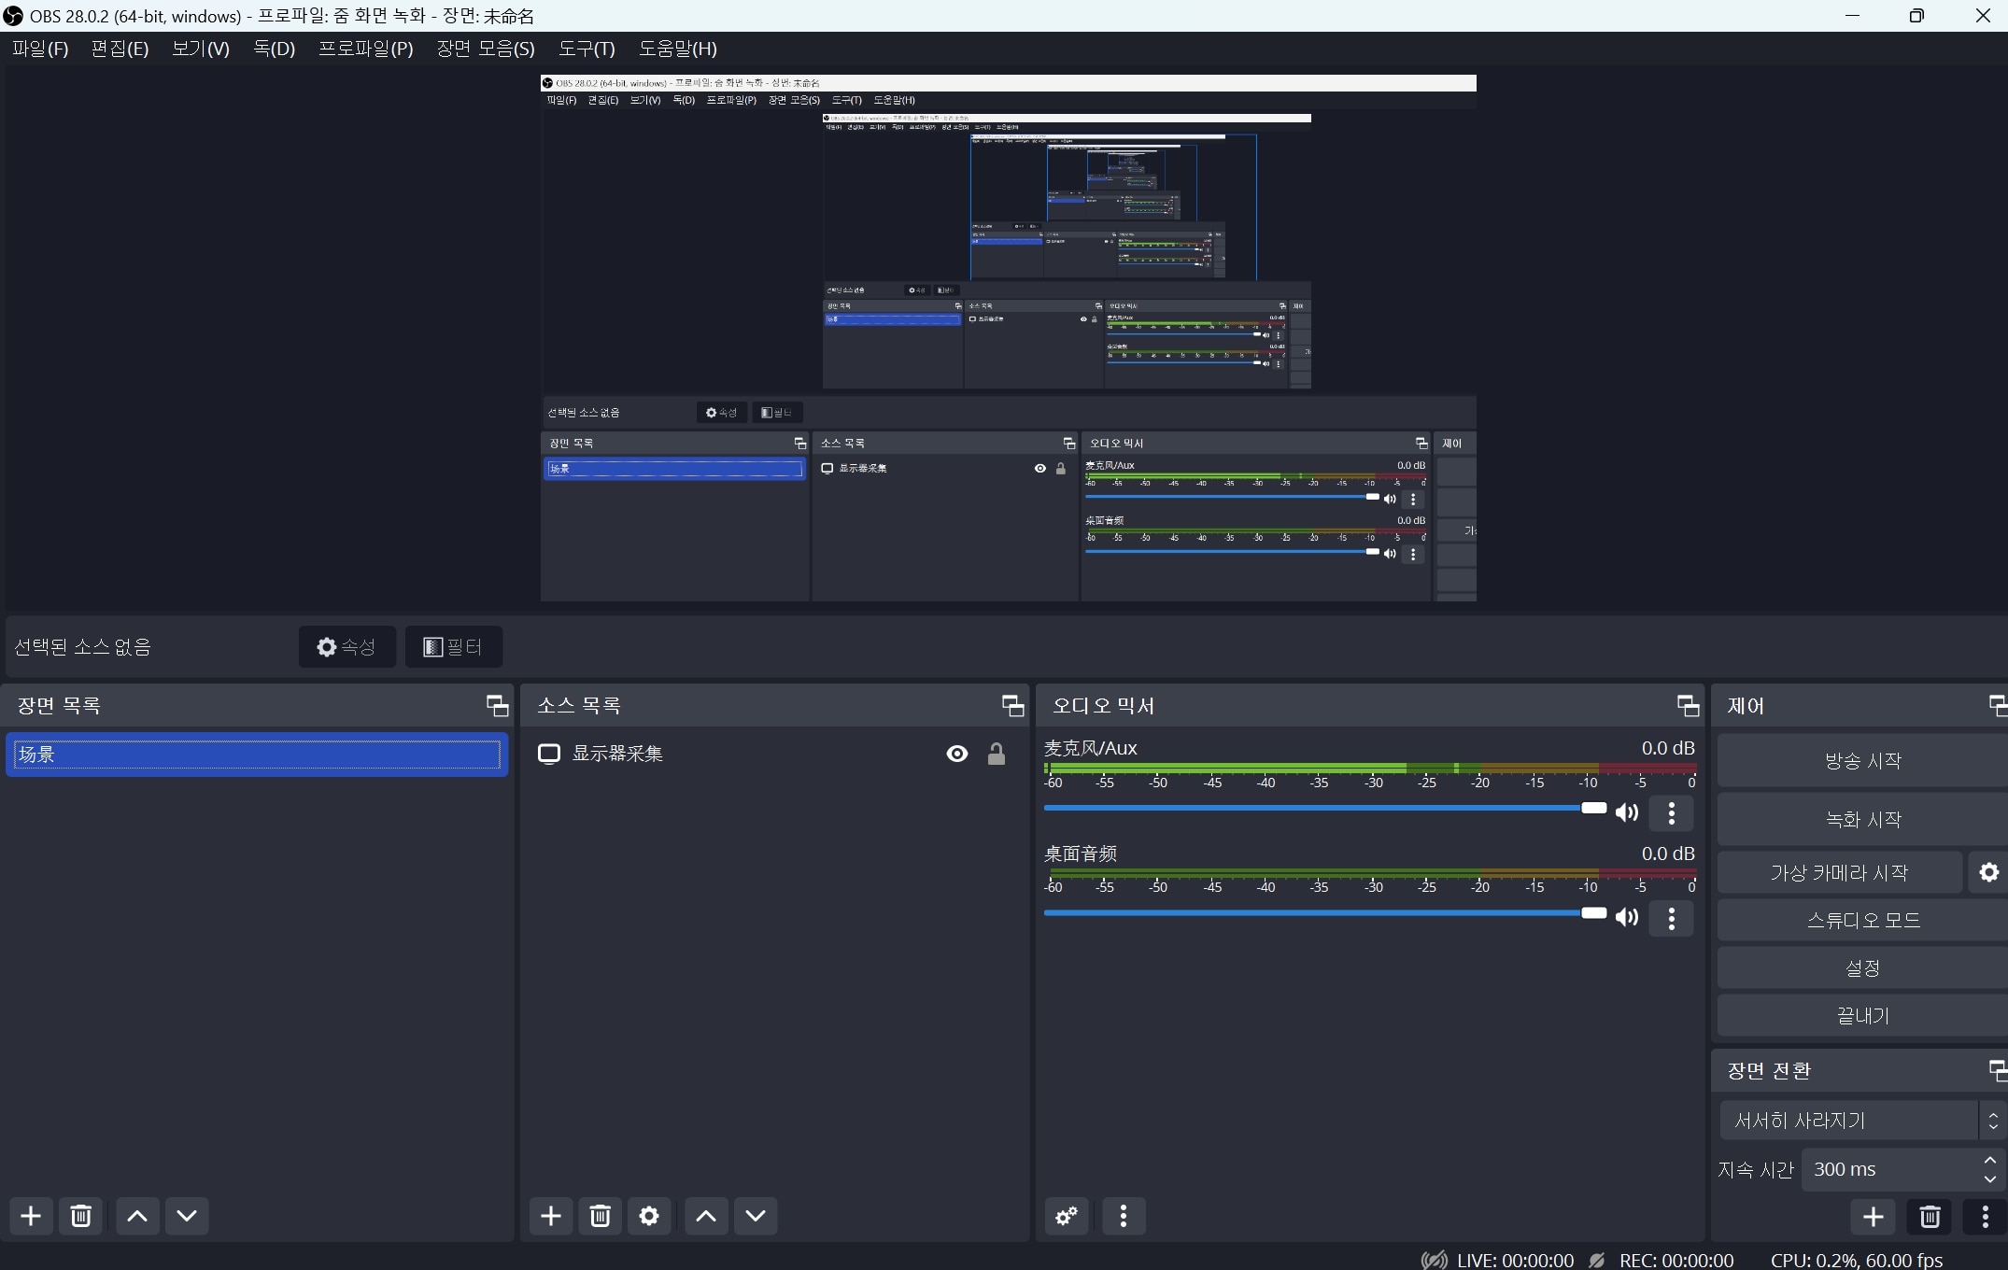2008x1270 pixels.
Task: Remove selected source with trash icon
Action: pos(601,1216)
